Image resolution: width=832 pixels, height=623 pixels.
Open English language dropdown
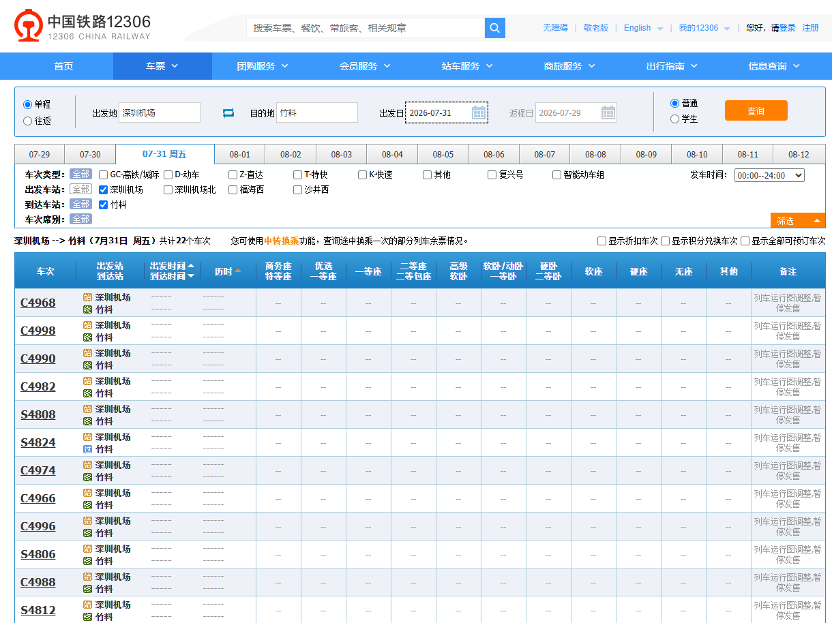tap(643, 28)
